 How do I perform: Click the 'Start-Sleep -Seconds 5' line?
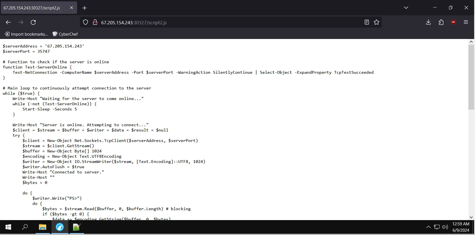[x=50, y=109]
